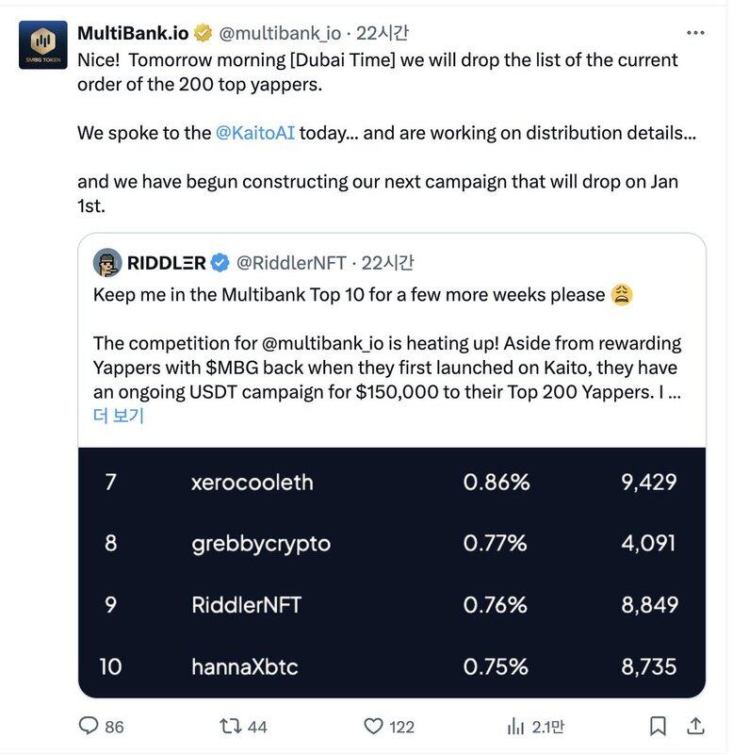Open the three-dot more options menu
The image size is (733, 754).
tap(695, 33)
